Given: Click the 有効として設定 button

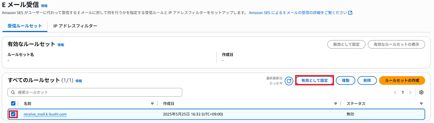Looking at the screenshot, I should [x=315, y=80].
